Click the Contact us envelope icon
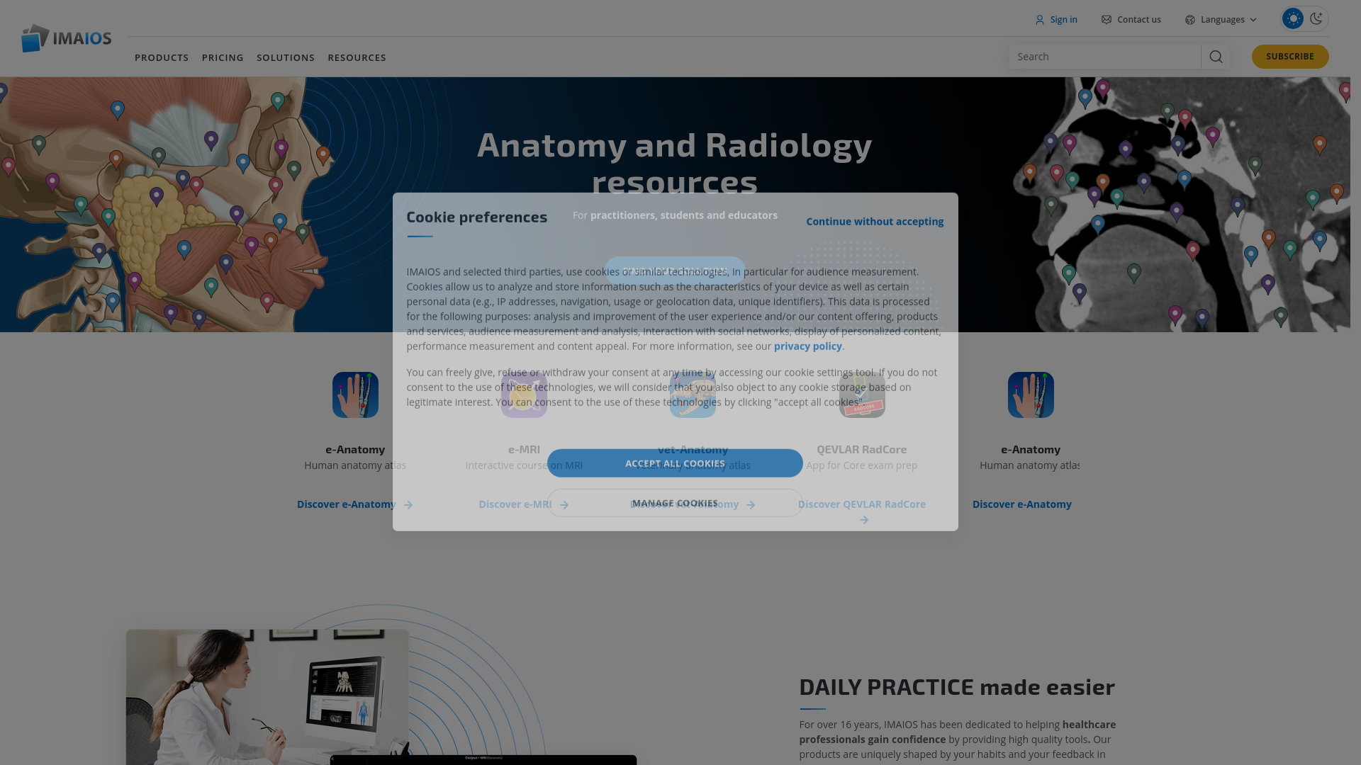This screenshot has width=1361, height=765. click(x=1106, y=20)
